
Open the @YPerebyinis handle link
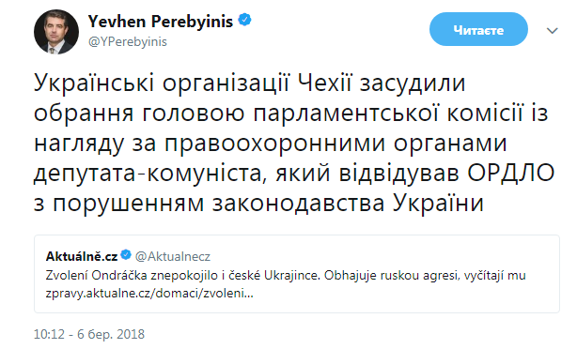click(128, 42)
